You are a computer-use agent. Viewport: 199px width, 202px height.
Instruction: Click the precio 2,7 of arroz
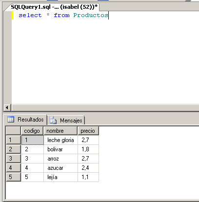[x=88, y=159]
